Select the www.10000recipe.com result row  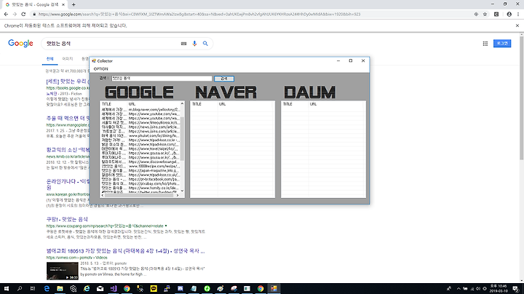click(140, 166)
